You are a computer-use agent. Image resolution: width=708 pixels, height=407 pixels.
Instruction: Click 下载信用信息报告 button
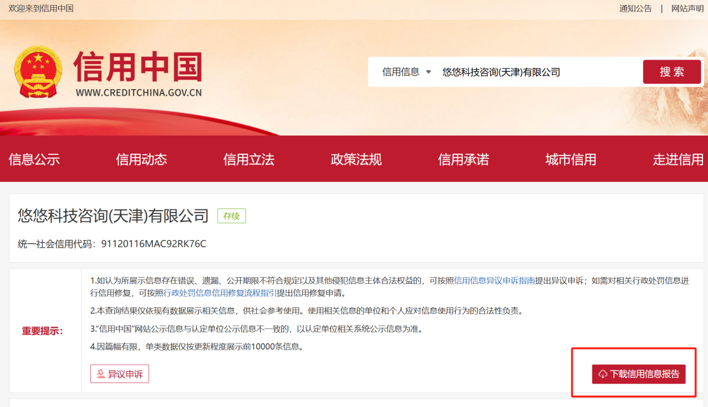click(x=639, y=374)
